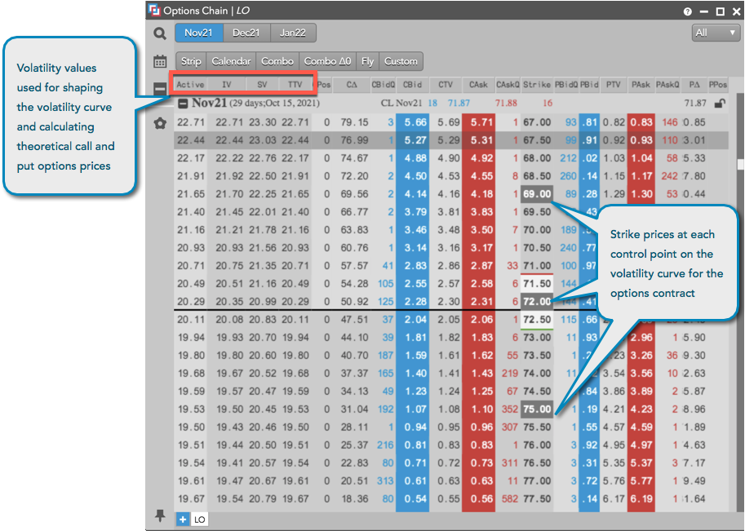Select the highlighted 69.00 strike cell
This screenshot has height=531, width=745.
536,194
